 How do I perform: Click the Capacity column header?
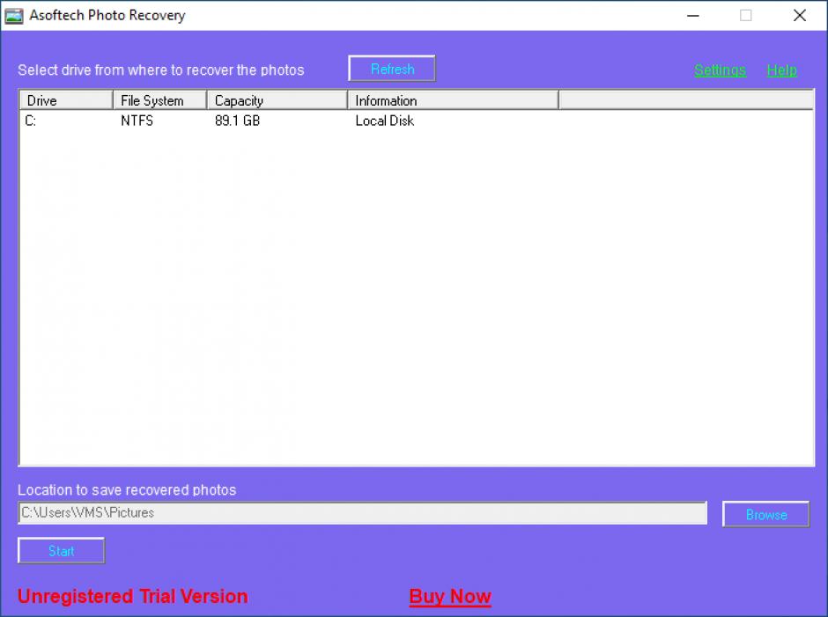[x=277, y=100]
